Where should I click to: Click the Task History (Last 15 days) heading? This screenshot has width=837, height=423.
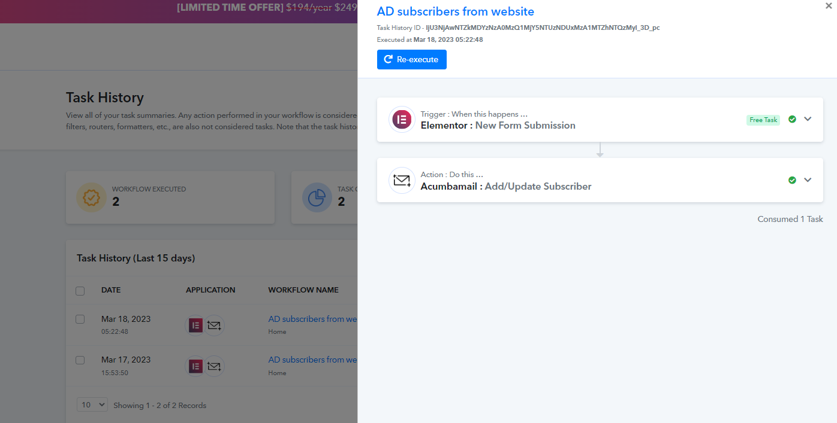[136, 258]
